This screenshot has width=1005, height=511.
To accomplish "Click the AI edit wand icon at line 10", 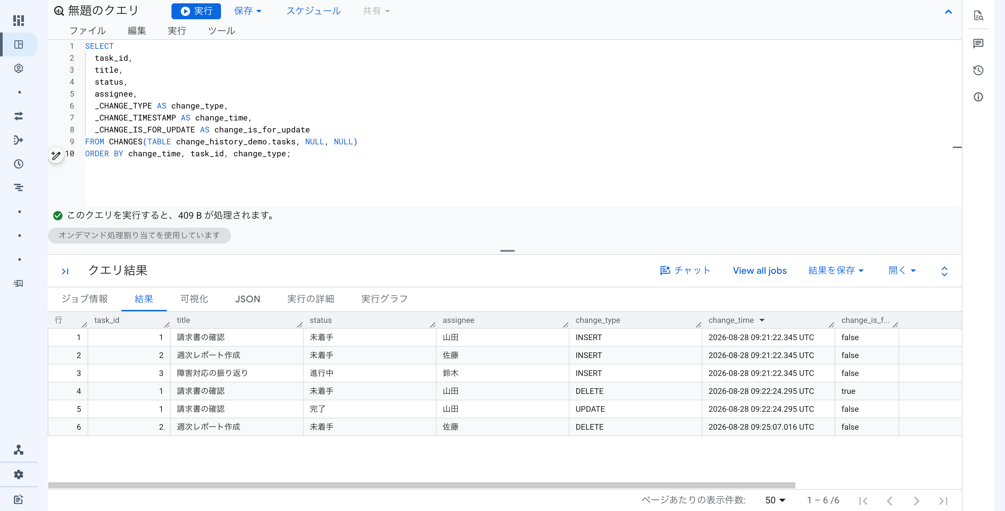I will [x=56, y=155].
